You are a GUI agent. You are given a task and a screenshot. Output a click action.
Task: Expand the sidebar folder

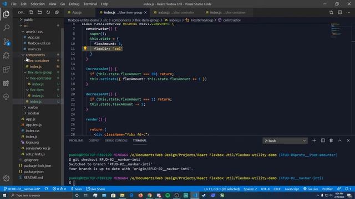coord(33,113)
